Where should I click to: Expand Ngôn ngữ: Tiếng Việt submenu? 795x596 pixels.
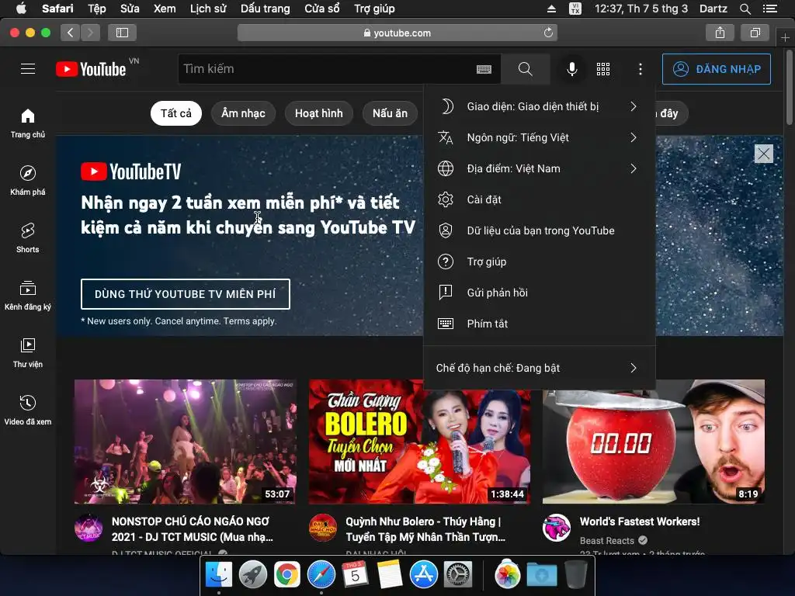click(x=540, y=137)
